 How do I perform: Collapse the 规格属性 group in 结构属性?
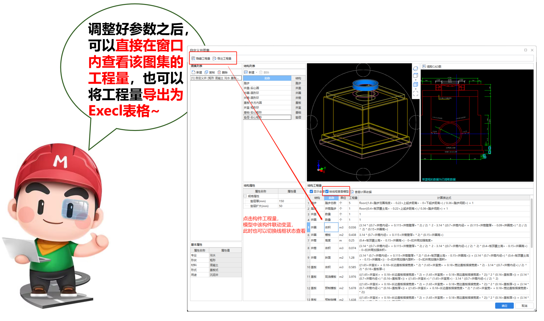pos(245,196)
